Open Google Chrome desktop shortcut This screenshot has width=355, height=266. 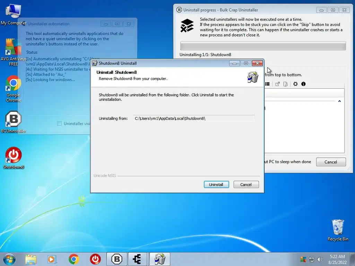point(14,89)
